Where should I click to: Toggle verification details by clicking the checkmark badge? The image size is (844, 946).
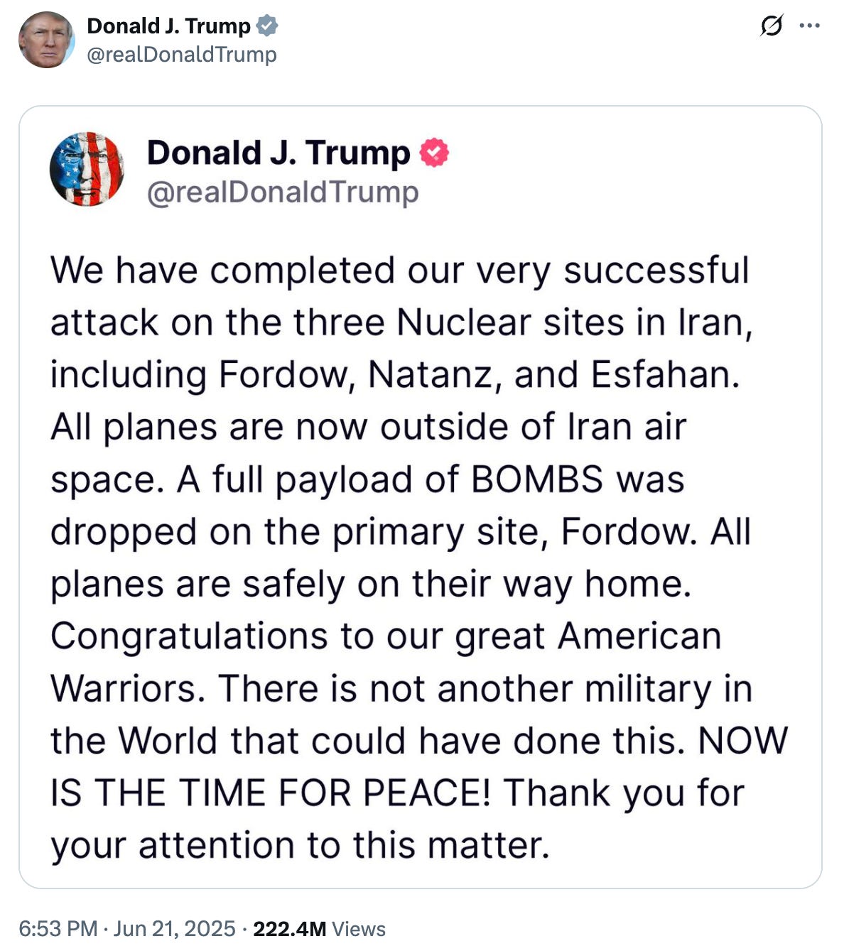(268, 26)
